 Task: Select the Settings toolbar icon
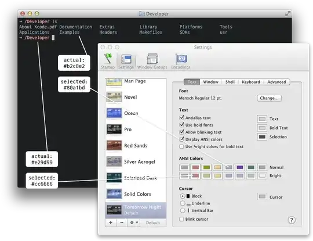tap(126, 61)
